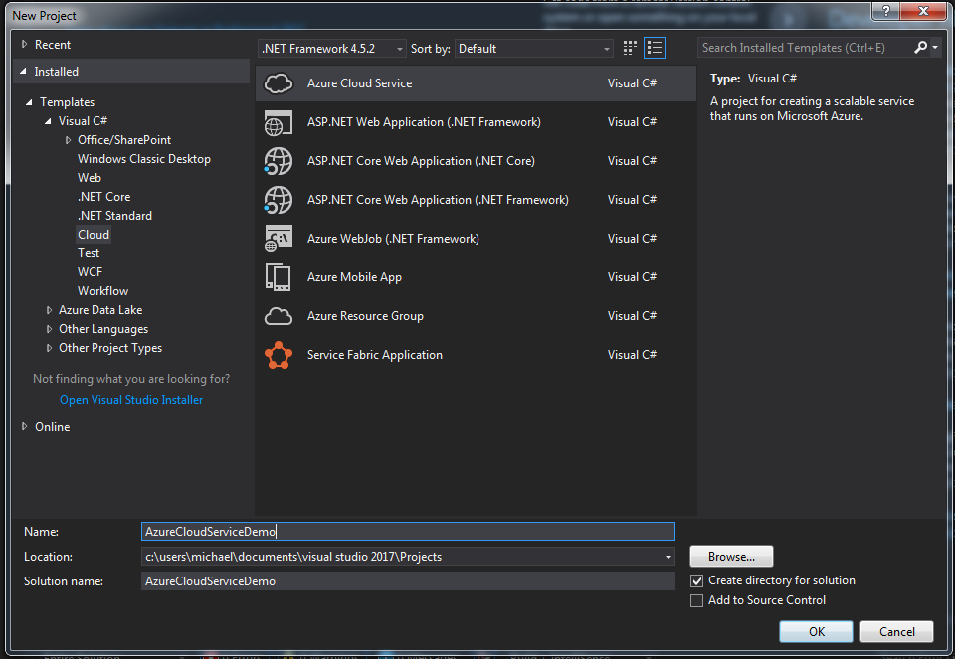Uncheck Create directory for solution
The image size is (955, 659).
pos(697,580)
